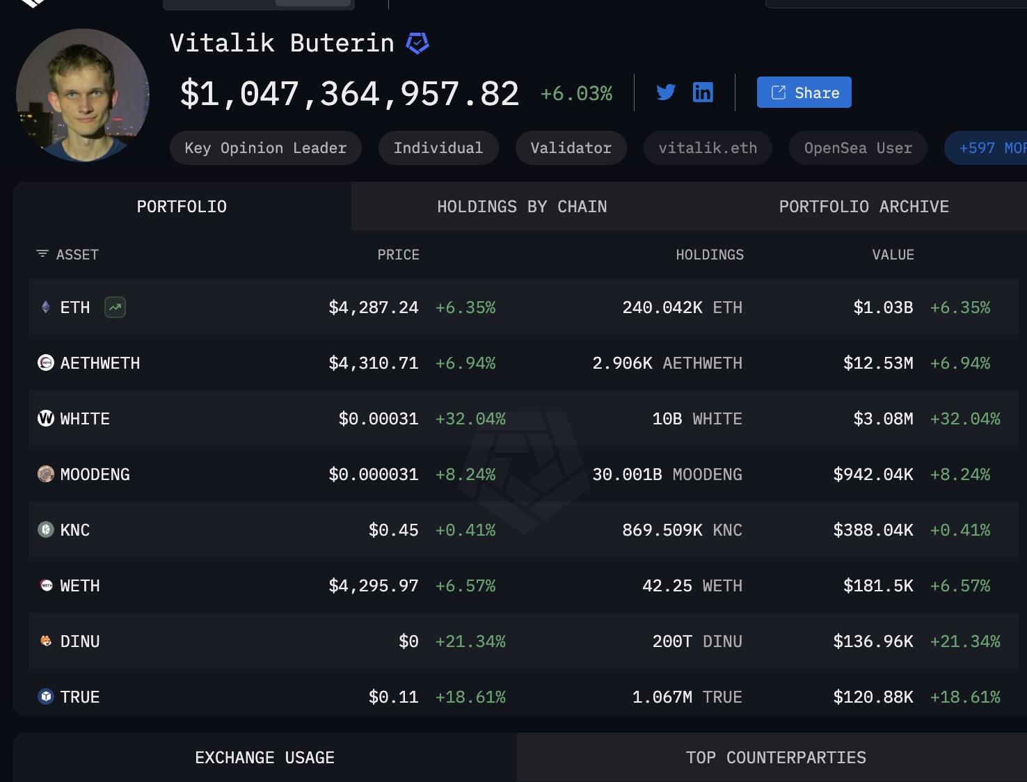Click the ETH trend chart icon
Screen dimensions: 1027x782
click(115, 307)
